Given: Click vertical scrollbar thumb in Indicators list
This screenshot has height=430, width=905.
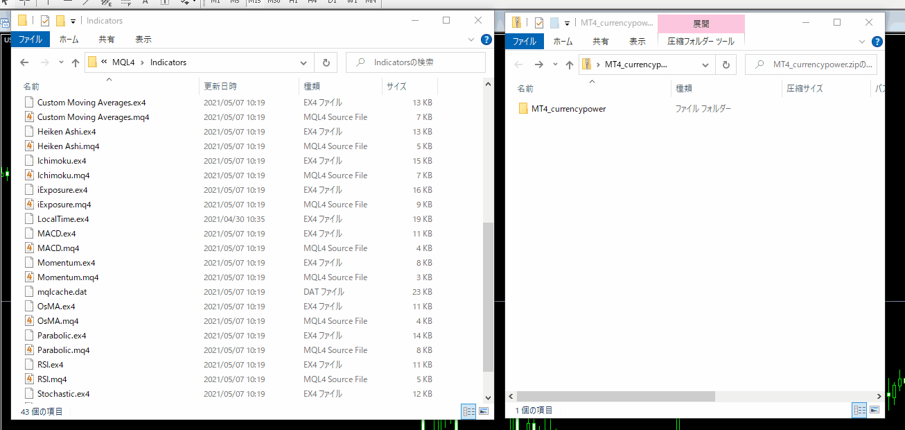Looking at the screenshot, I should [x=488, y=297].
